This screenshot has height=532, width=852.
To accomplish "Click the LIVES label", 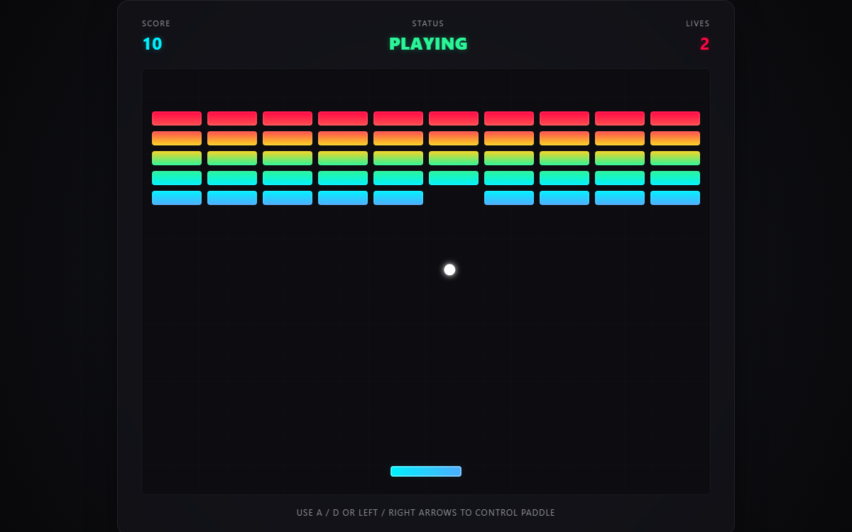I will pos(698,23).
